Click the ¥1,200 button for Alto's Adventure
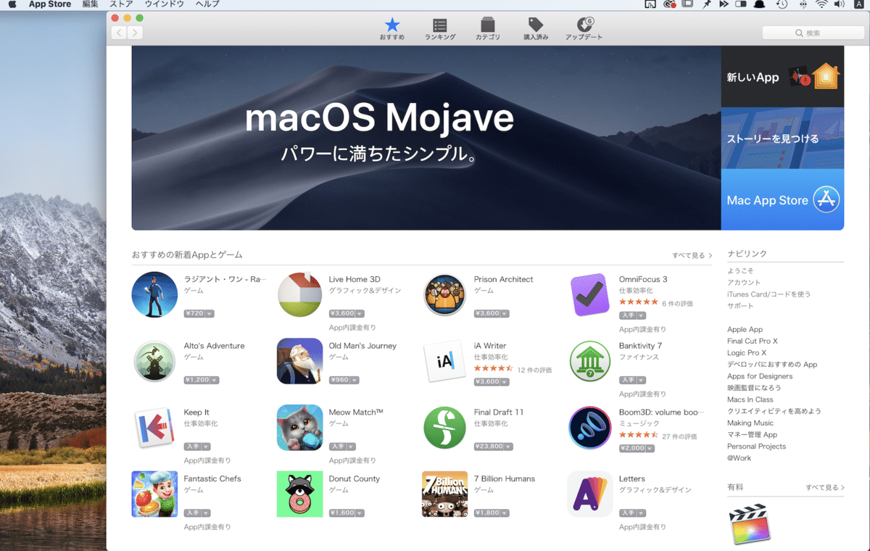This screenshot has width=870, height=551. pos(202,380)
